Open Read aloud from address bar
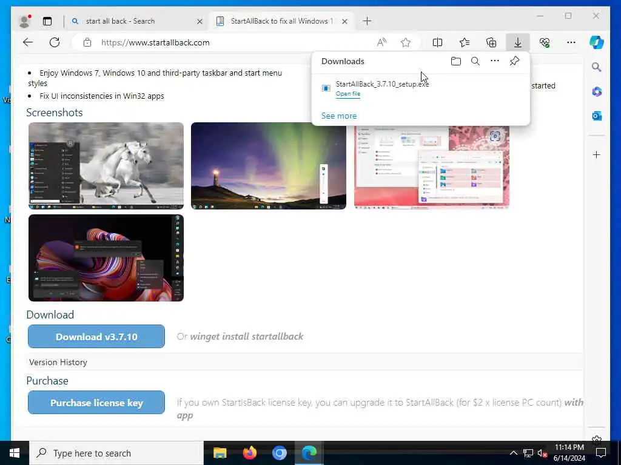The image size is (621, 465). tap(381, 42)
